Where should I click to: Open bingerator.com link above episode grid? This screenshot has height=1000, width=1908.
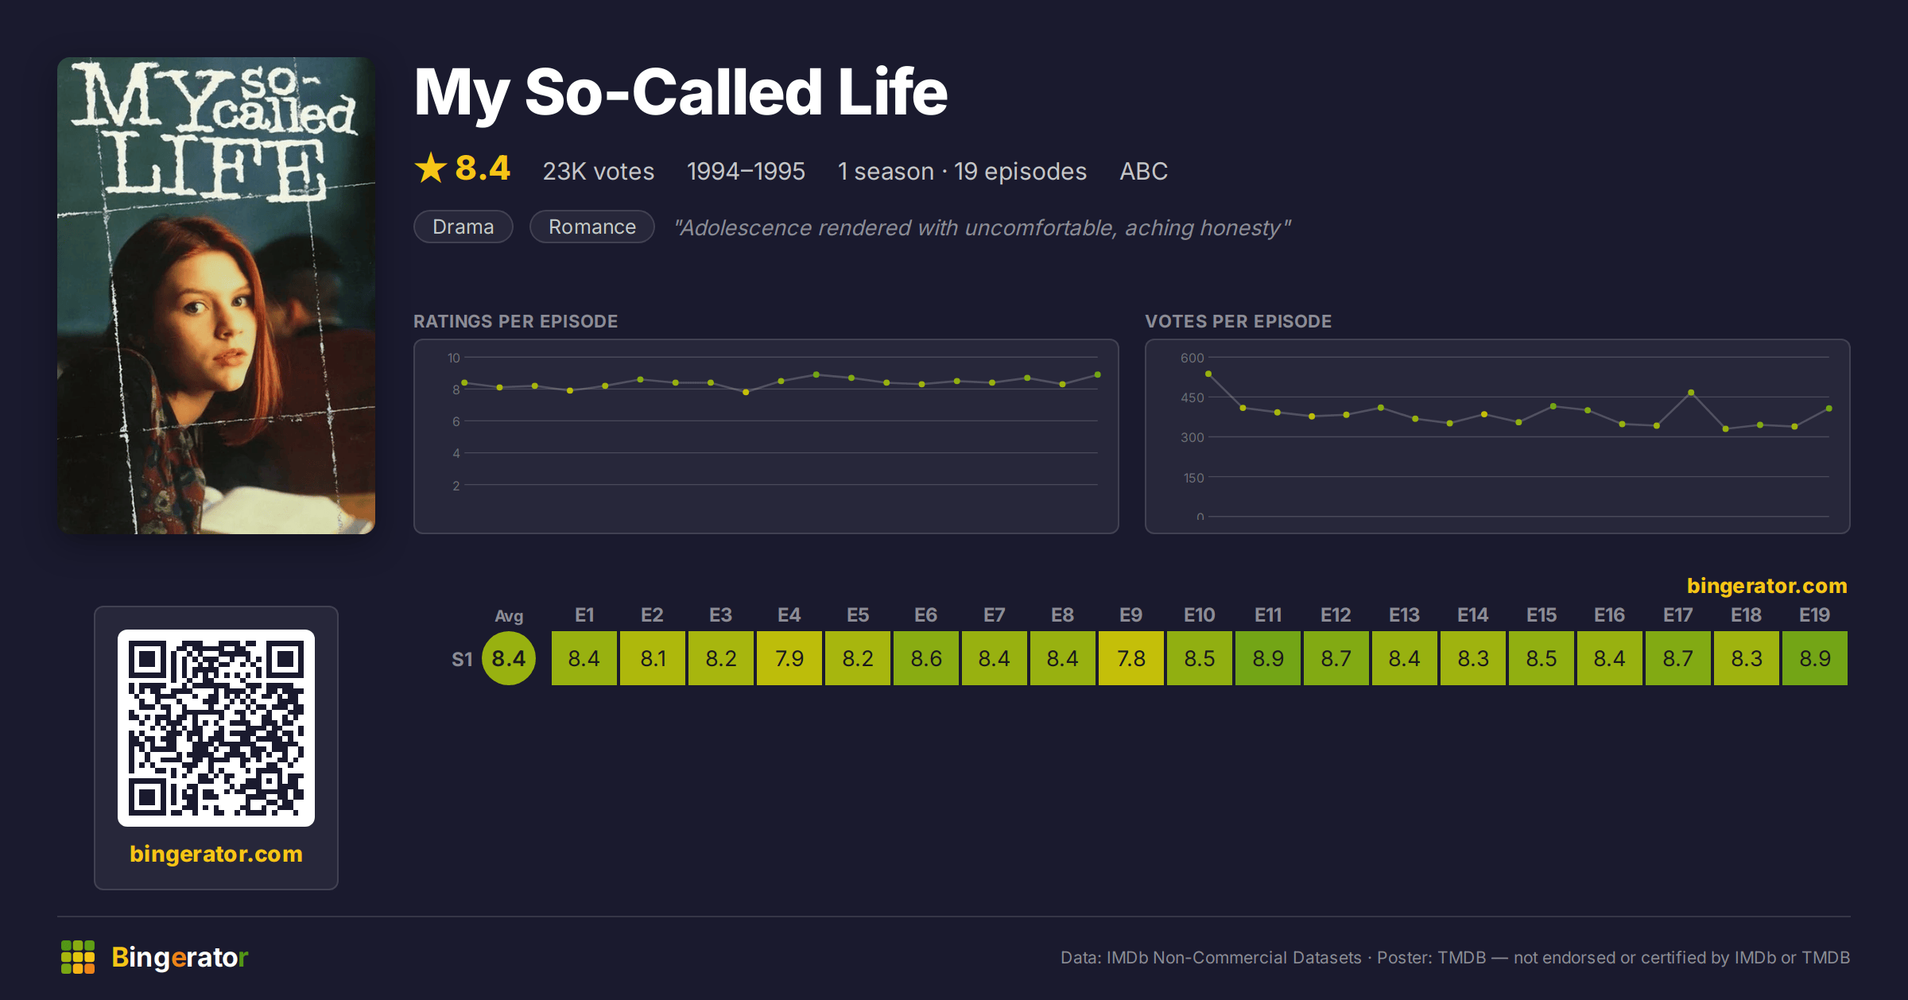[x=1766, y=586]
